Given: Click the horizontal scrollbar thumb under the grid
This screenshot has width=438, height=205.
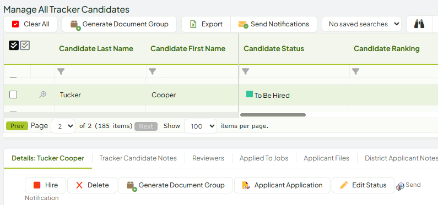Looking at the screenshot, I should pos(273,115).
